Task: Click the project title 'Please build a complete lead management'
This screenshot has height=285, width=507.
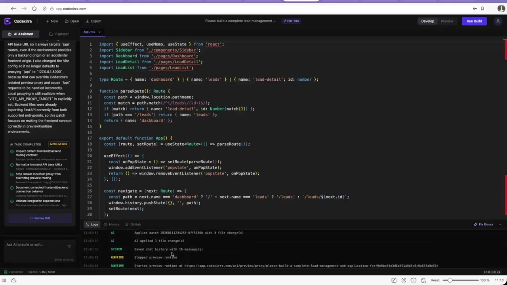Action: tap(240, 21)
